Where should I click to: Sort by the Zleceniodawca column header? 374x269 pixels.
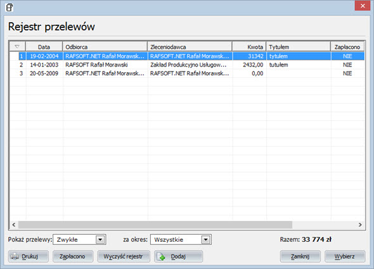click(x=190, y=47)
